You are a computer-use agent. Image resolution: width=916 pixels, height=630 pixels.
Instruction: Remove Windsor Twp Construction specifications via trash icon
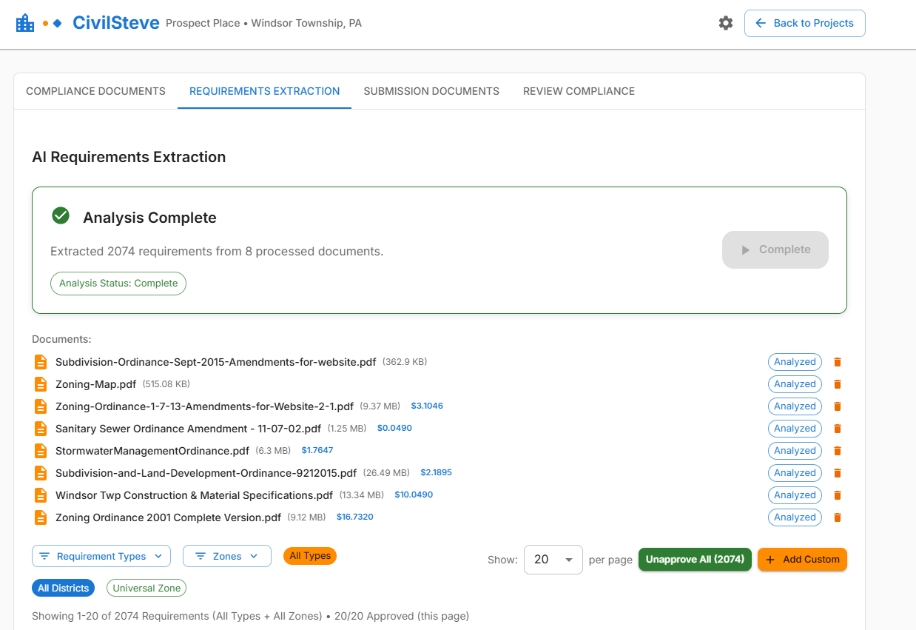point(838,495)
